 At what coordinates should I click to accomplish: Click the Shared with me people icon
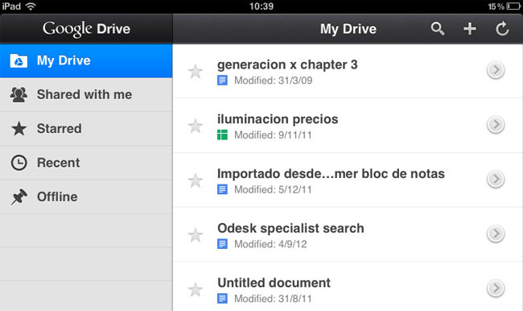(19, 94)
